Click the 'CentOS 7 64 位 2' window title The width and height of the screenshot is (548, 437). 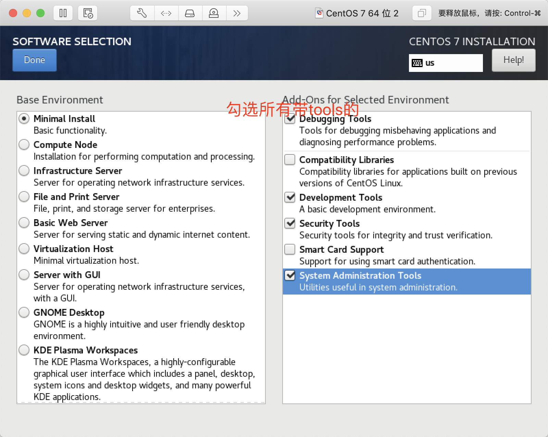(362, 13)
